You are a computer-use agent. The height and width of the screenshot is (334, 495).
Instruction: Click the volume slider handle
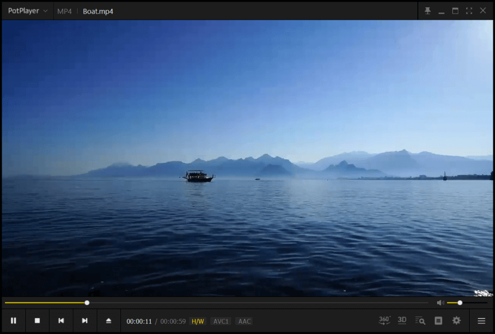pyautogui.click(x=460, y=303)
